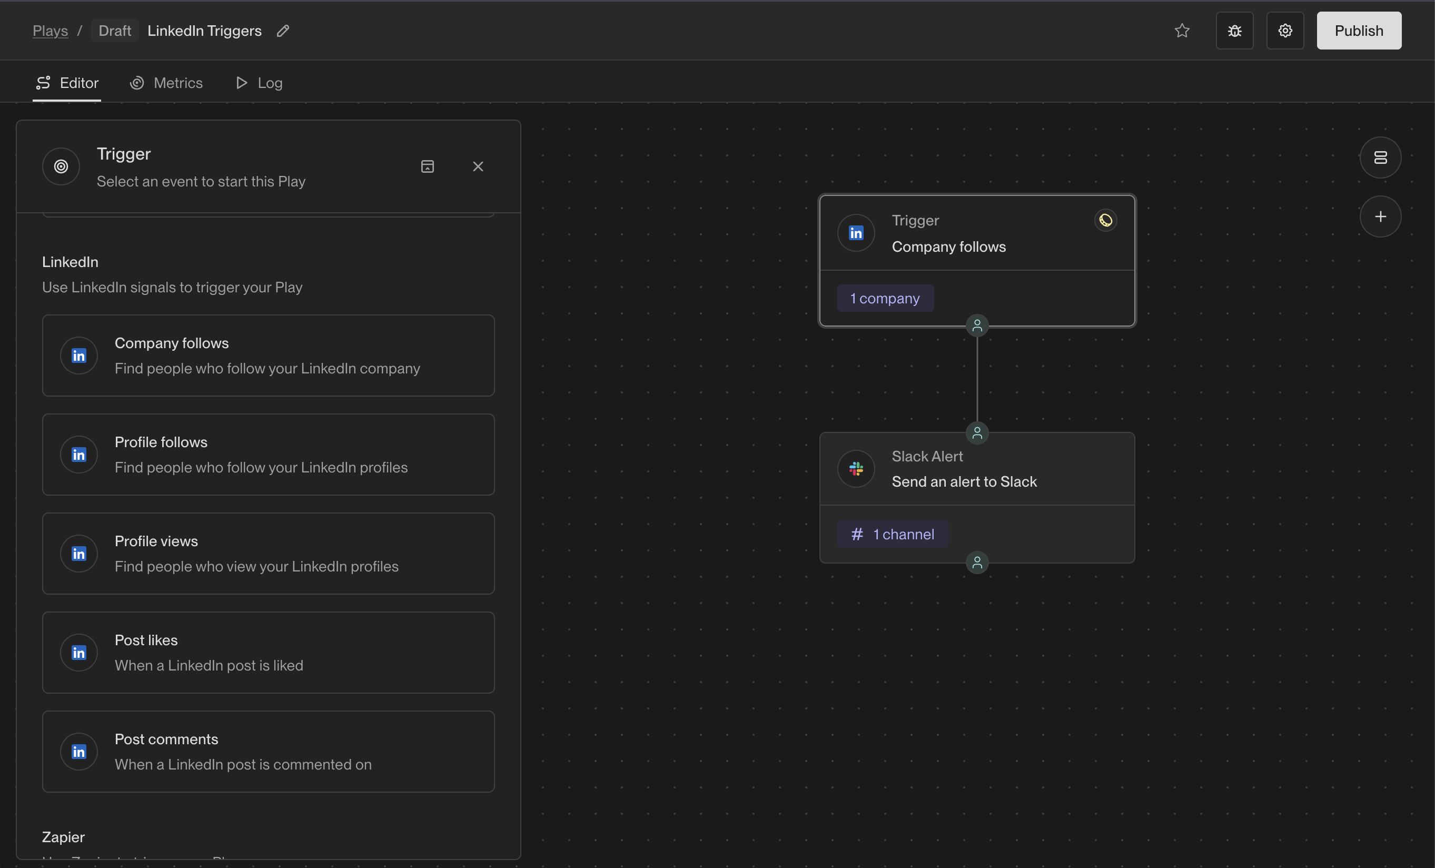Collapse the Trigger panel via dock icon
The height and width of the screenshot is (868, 1435).
pos(428,166)
